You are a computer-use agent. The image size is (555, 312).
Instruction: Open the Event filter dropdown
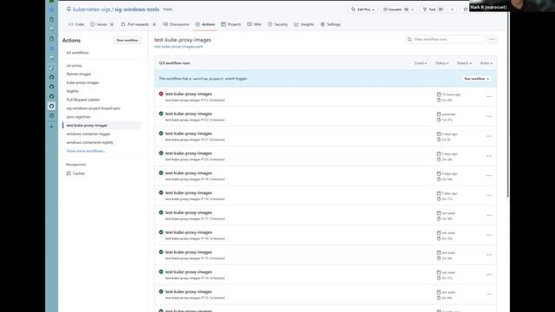coord(421,63)
